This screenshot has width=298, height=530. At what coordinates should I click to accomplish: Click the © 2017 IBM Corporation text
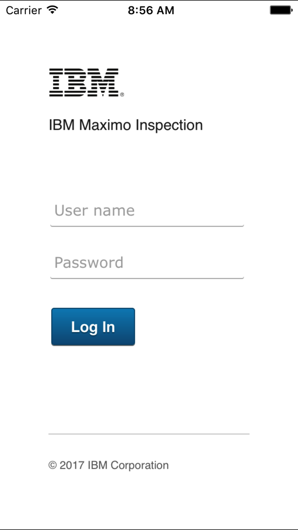pos(109,465)
